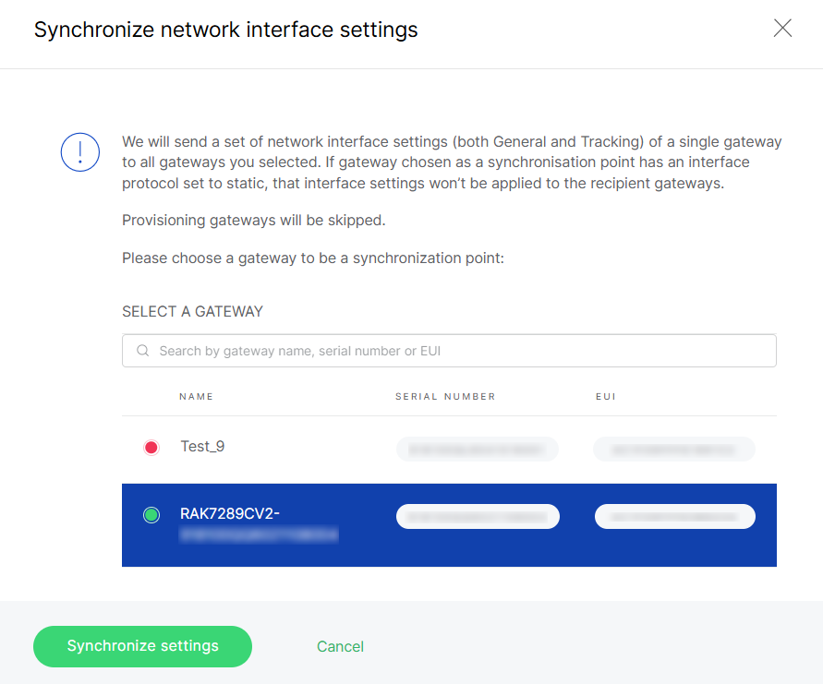Click the magnifying glass search icon
This screenshot has height=684, width=823.
142,351
